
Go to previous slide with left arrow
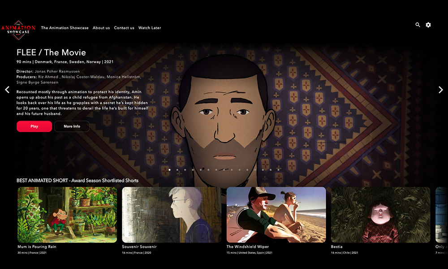point(7,90)
